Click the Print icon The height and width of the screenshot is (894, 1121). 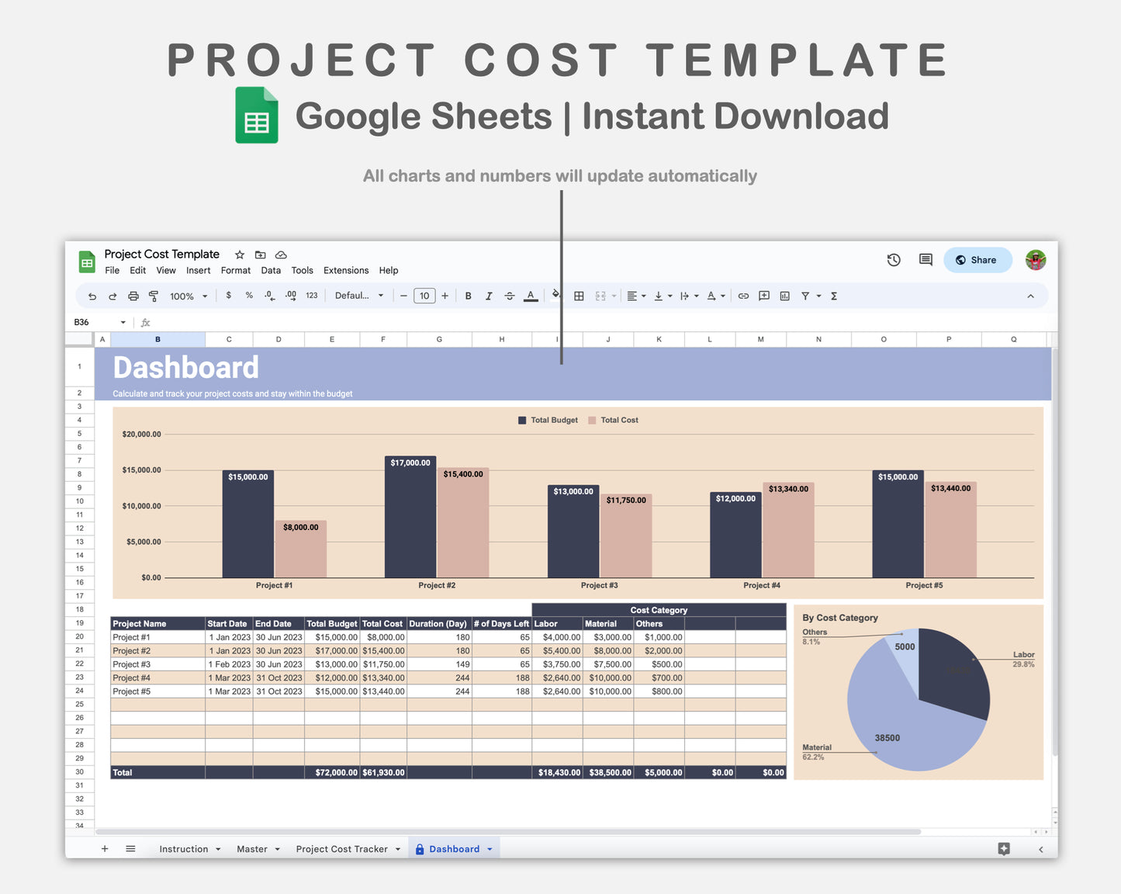pos(133,296)
